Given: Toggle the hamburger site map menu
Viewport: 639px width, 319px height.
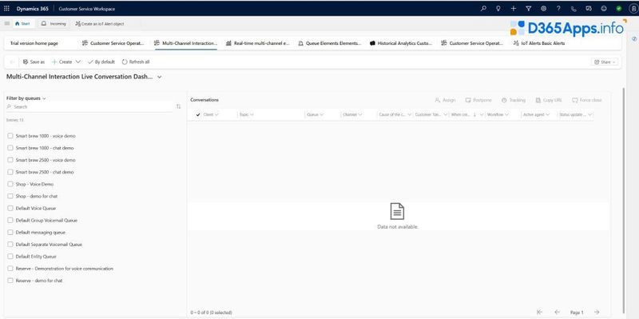Looking at the screenshot, I should click(7, 24).
